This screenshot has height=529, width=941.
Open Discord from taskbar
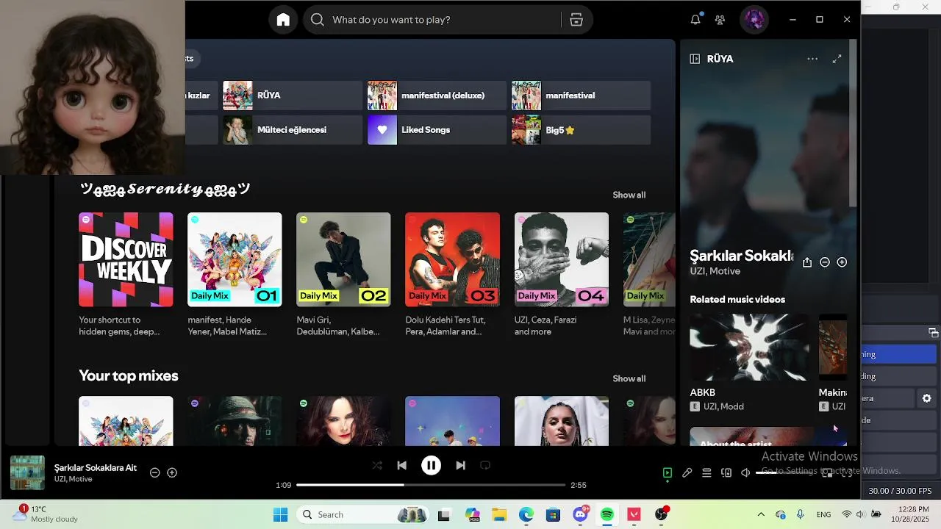(x=581, y=515)
